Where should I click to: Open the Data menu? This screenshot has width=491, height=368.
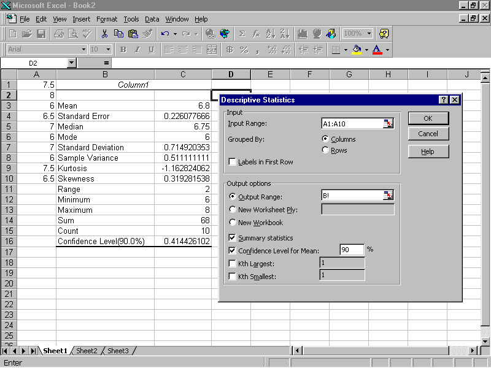[152, 19]
